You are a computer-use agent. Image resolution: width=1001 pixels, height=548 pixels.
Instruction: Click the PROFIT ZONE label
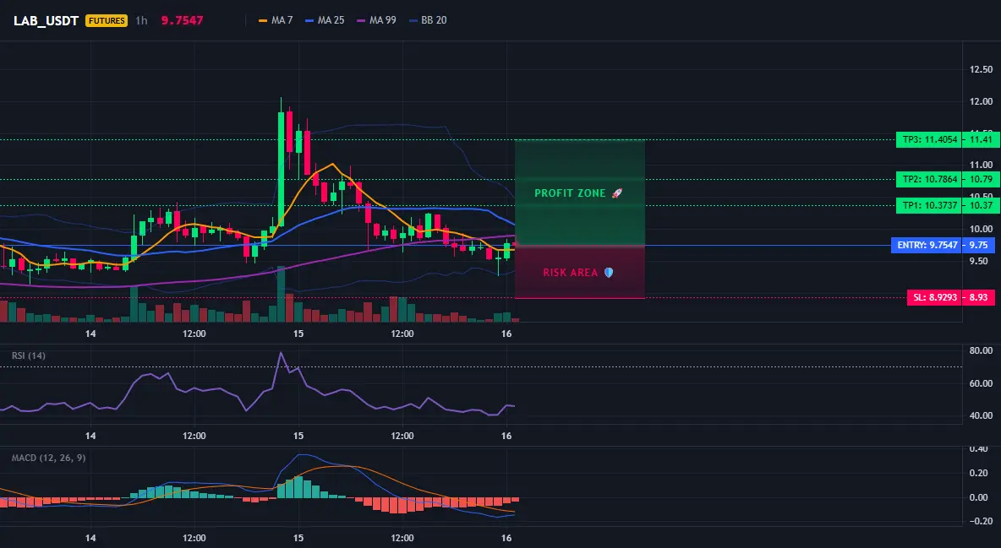click(x=570, y=193)
